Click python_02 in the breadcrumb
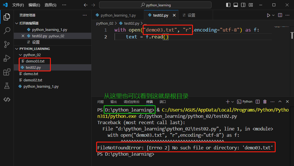Screen dimensions: 294x166 click(105, 24)
